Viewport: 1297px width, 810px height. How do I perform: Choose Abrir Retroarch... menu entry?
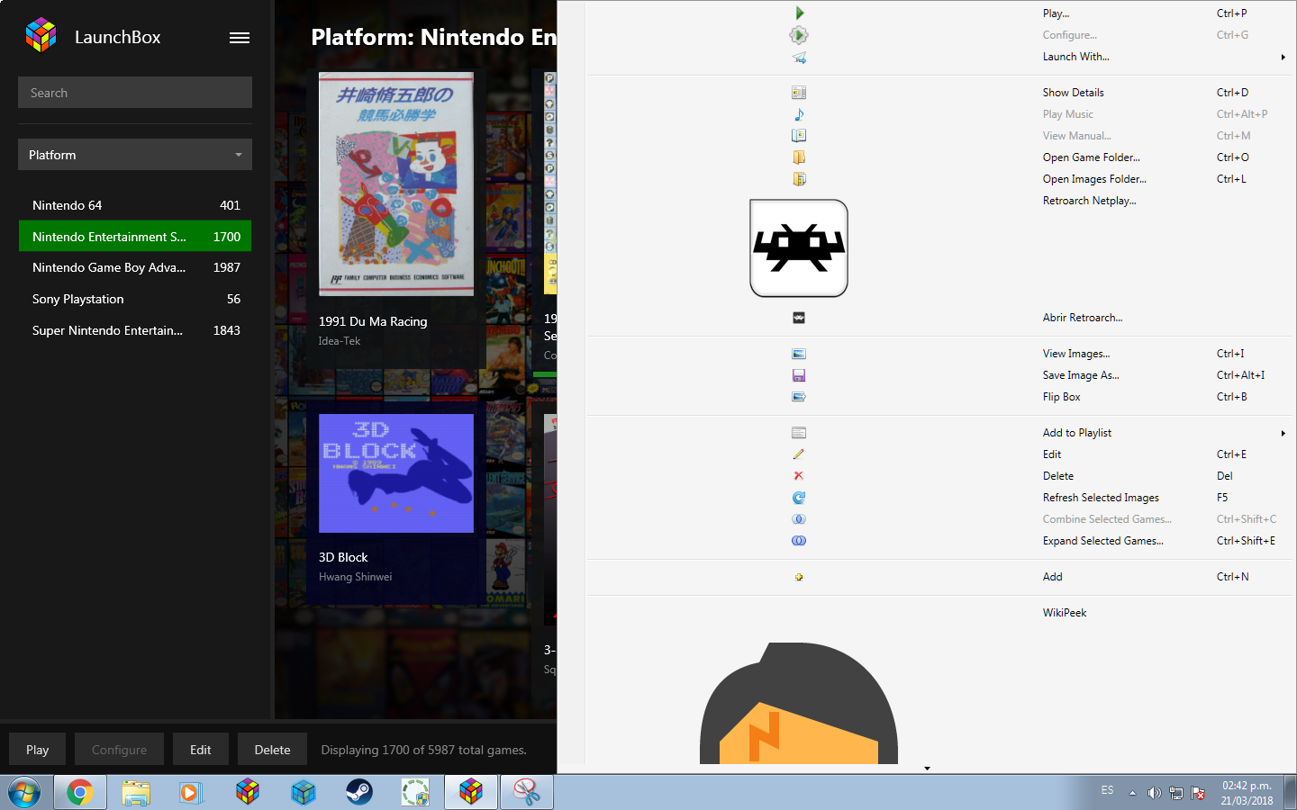pyautogui.click(x=1083, y=318)
